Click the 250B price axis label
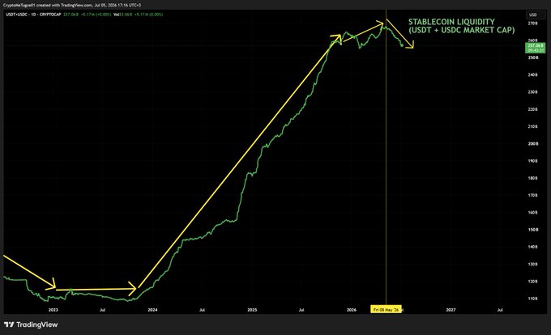 [x=532, y=57]
